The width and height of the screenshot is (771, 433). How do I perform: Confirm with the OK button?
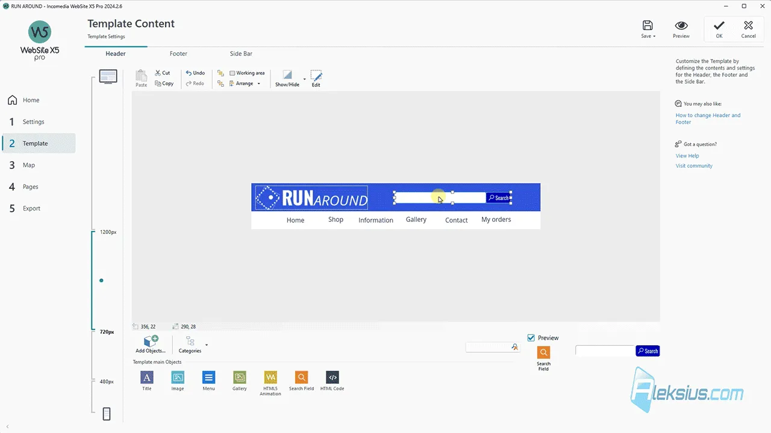point(719,29)
